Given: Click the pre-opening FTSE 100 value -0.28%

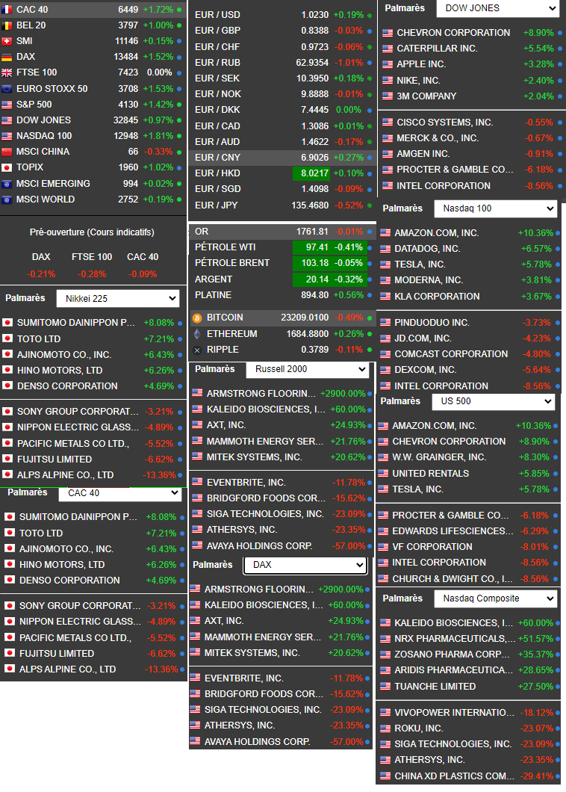Looking at the screenshot, I should (x=91, y=274).
